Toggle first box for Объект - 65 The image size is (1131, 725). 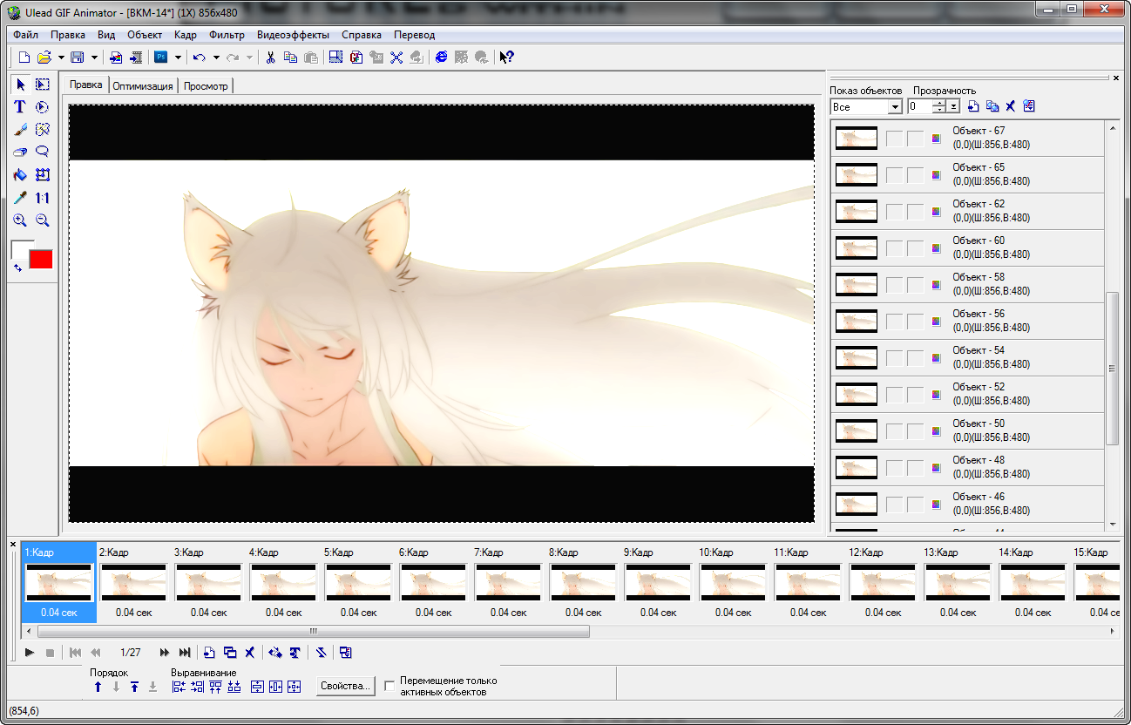click(x=894, y=174)
